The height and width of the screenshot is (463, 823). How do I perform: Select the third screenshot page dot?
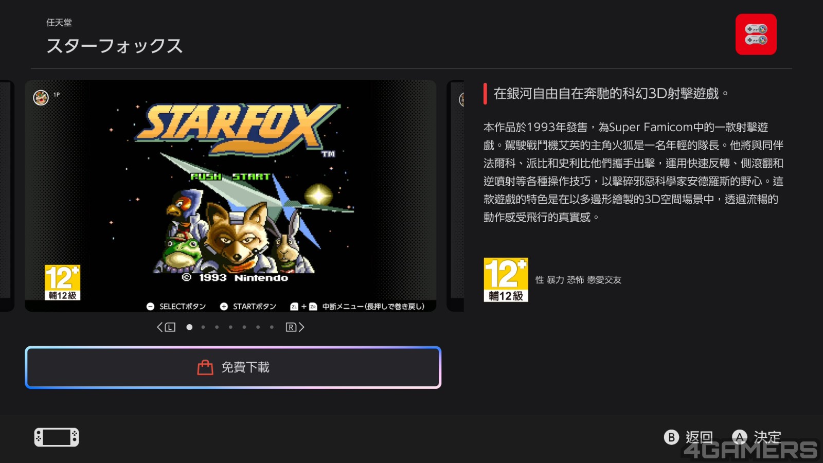(x=217, y=327)
